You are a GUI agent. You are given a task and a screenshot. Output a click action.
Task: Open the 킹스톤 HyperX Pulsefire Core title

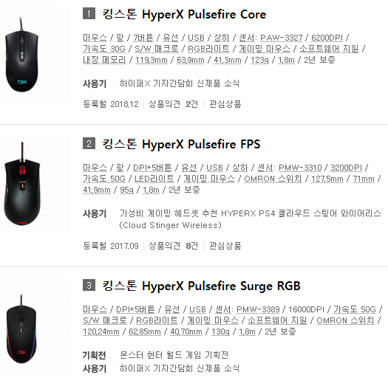click(184, 14)
